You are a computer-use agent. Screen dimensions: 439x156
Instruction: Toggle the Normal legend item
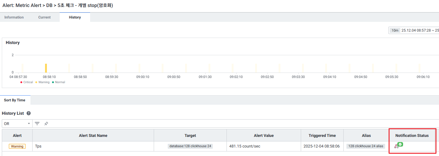click(x=58, y=82)
